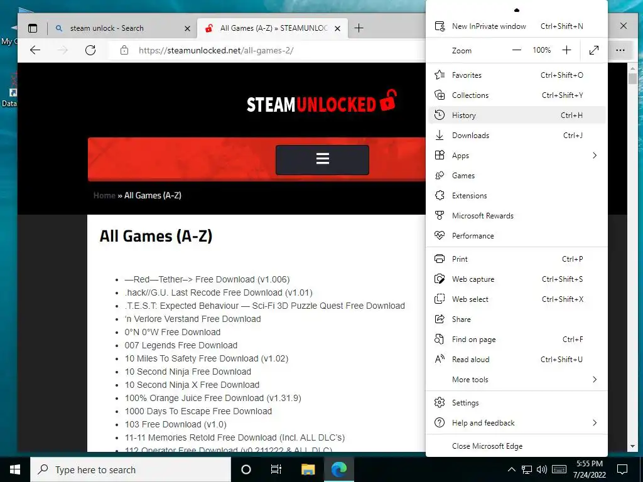Screen dimensions: 643x482
Task: Open Favorites from the Edge menu
Action: pyautogui.click(x=516, y=75)
